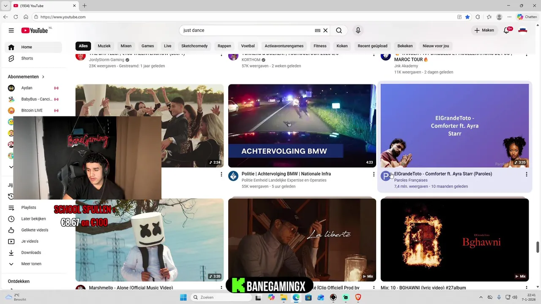541x304 pixels.
Task: Select the Live filter chip
Action: pyautogui.click(x=168, y=46)
